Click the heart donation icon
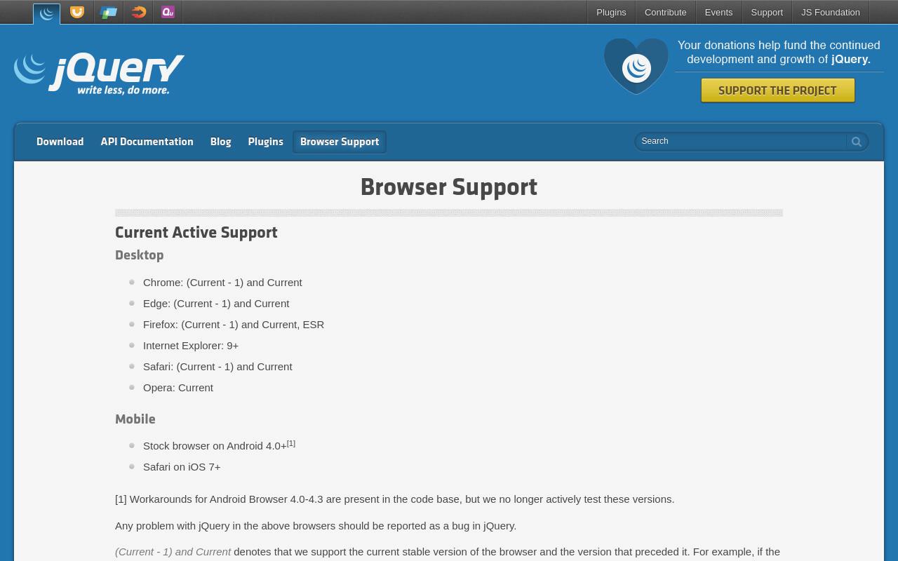898x561 pixels. click(636, 67)
